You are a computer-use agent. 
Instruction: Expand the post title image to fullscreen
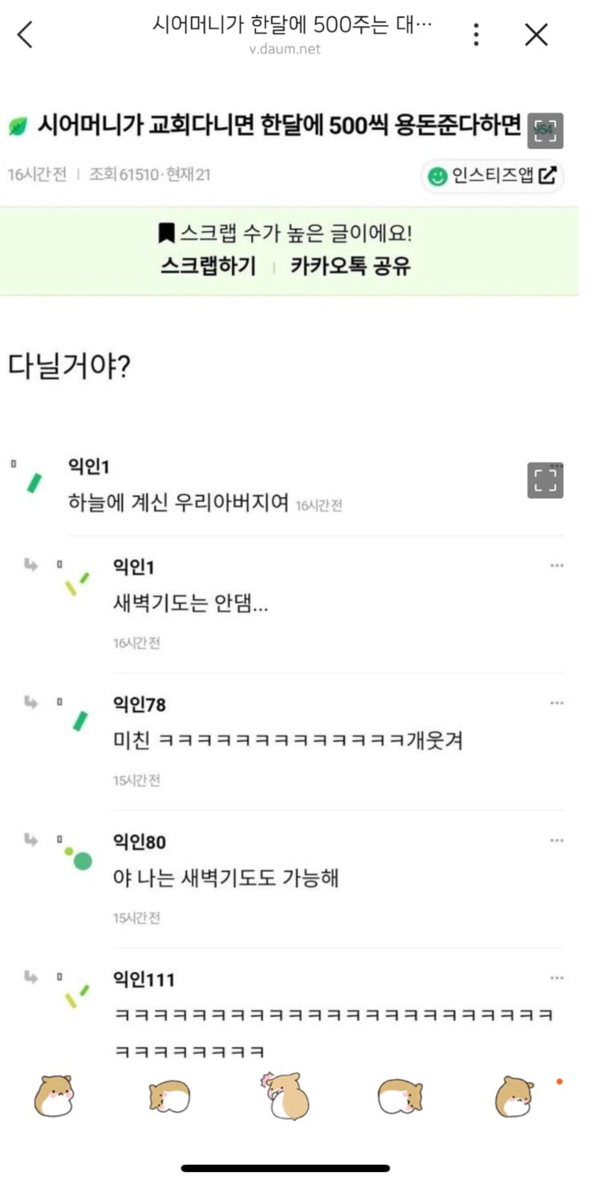545,131
